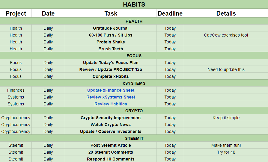Click the 60-100 Push / Sit Ups cell
The image size is (268, 162).
111,35
